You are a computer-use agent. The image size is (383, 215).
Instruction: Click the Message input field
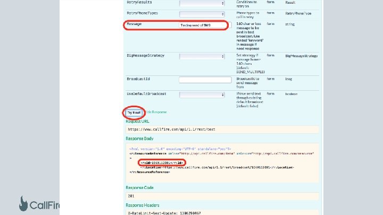[x=205, y=25]
